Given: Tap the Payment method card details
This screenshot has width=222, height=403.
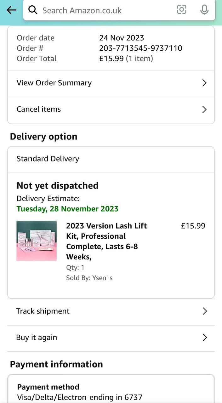Looking at the screenshot, I should click(x=80, y=392).
